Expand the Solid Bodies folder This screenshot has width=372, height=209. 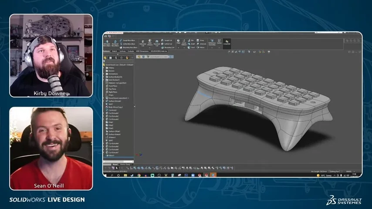pos(104,80)
